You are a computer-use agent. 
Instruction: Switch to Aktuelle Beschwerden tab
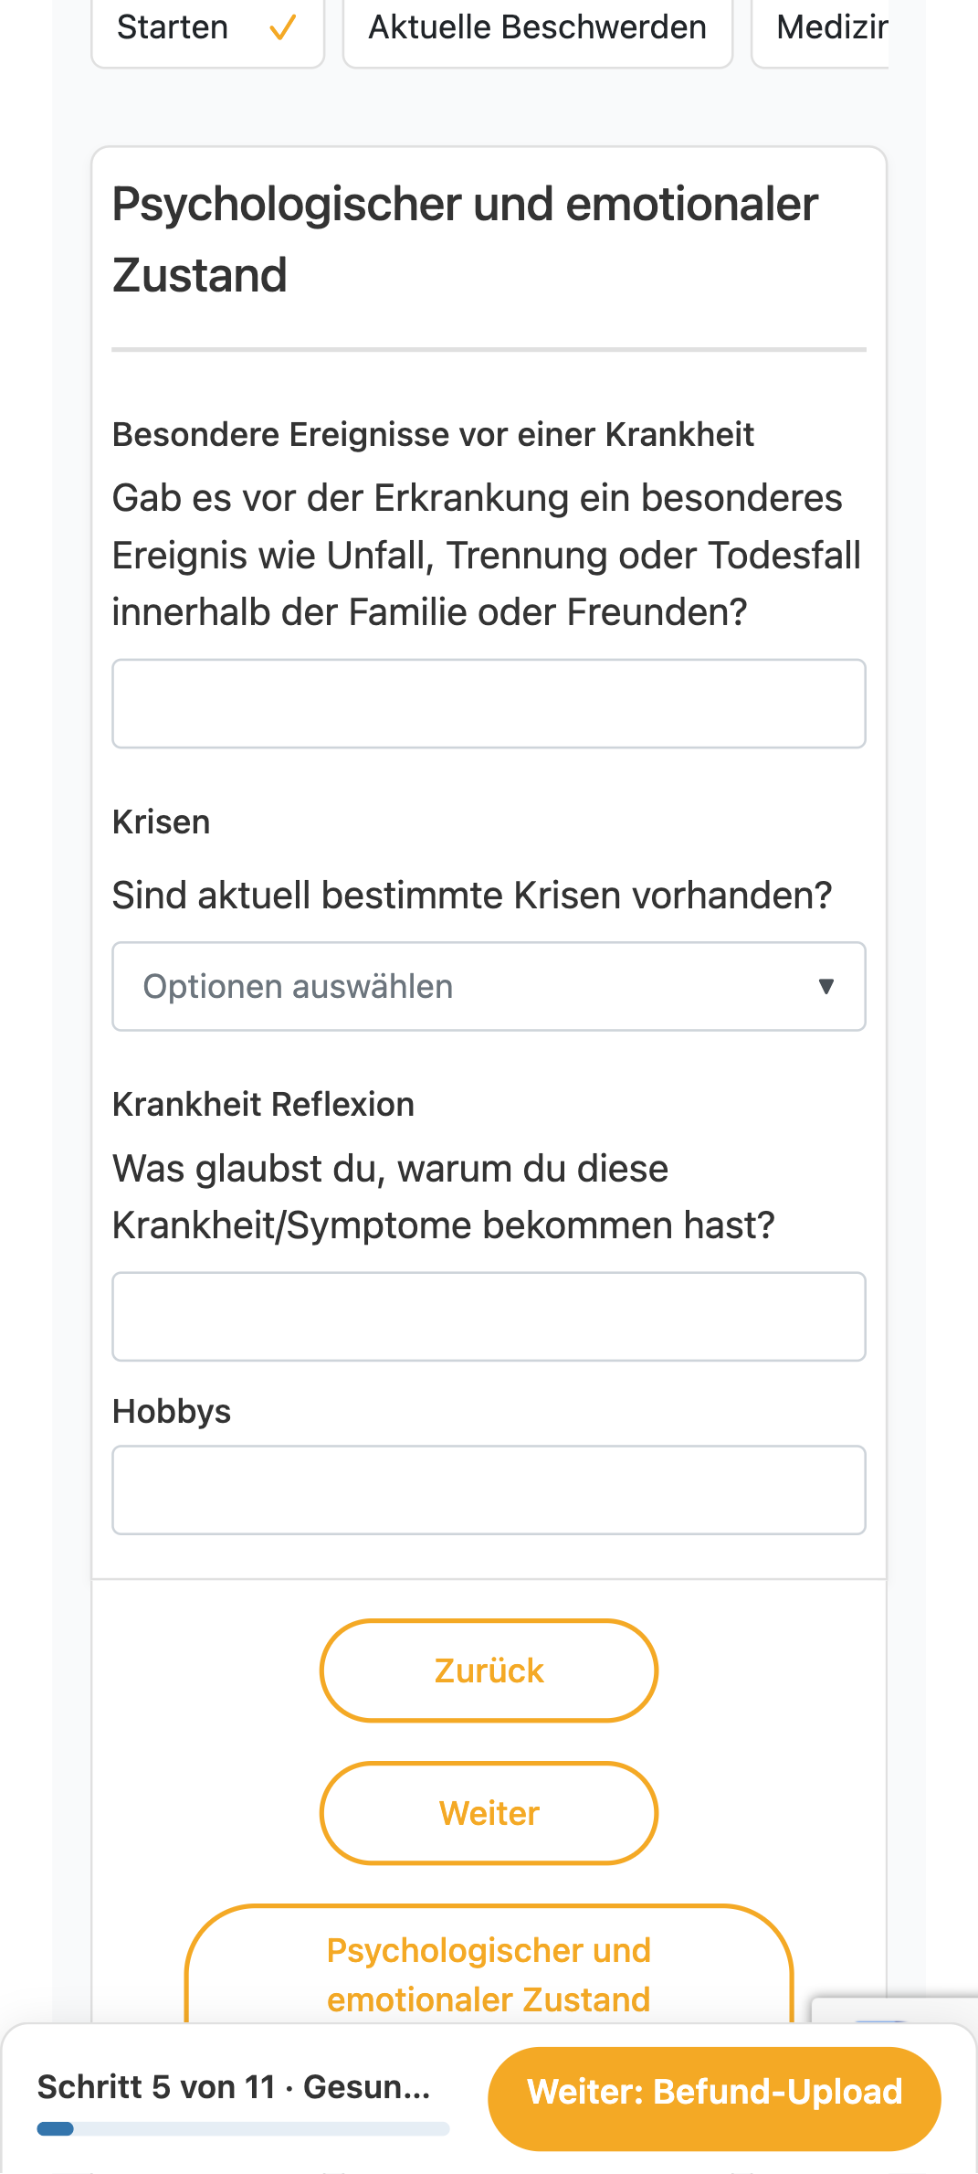[538, 30]
